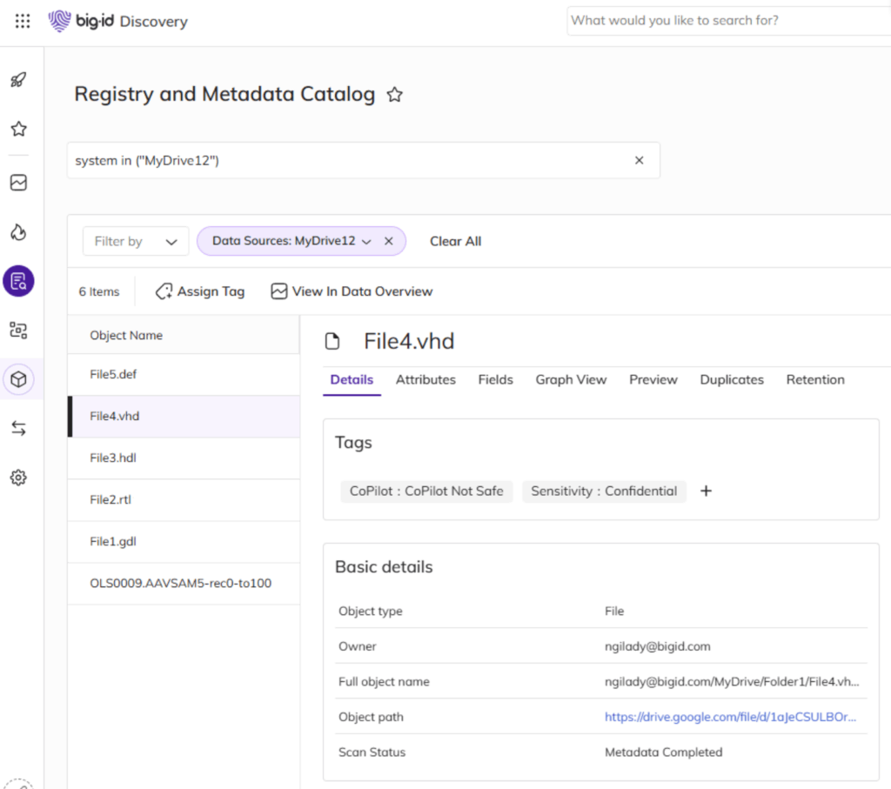
Task: Open the Google Drive object path link
Action: coord(730,718)
